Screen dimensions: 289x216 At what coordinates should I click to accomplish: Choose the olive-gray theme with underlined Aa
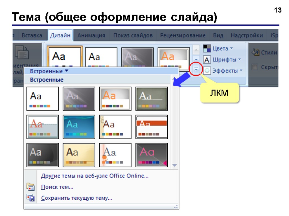(x=152, y=99)
